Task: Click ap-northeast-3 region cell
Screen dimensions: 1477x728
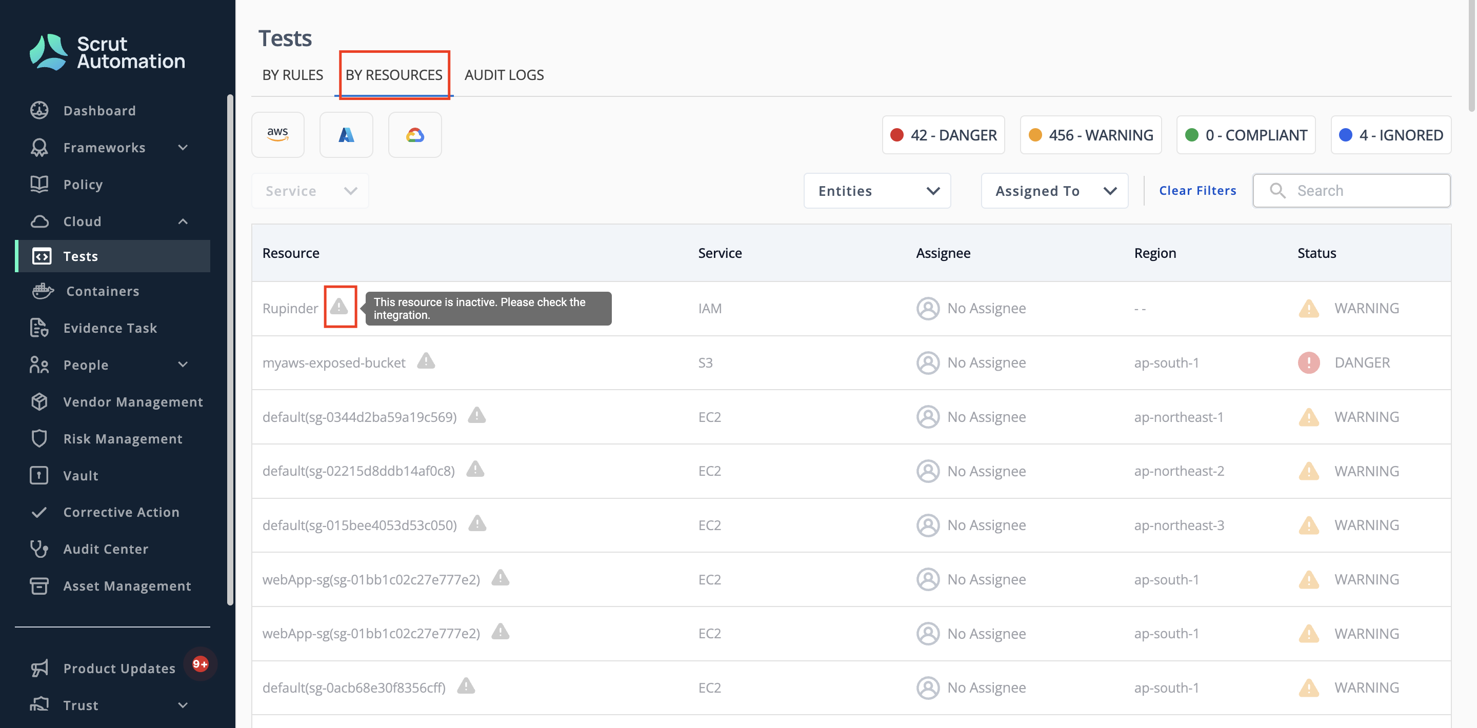Action: [1179, 525]
